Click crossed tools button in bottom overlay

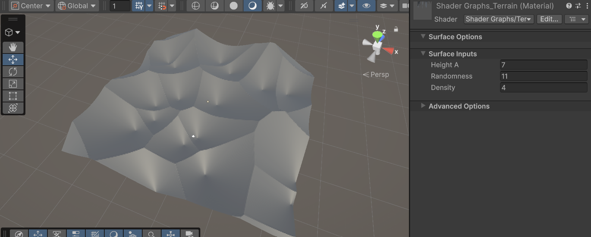click(x=57, y=234)
